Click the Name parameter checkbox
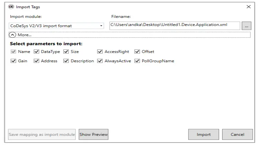Image resolution: width=259 pixels, height=145 pixels. 13,52
